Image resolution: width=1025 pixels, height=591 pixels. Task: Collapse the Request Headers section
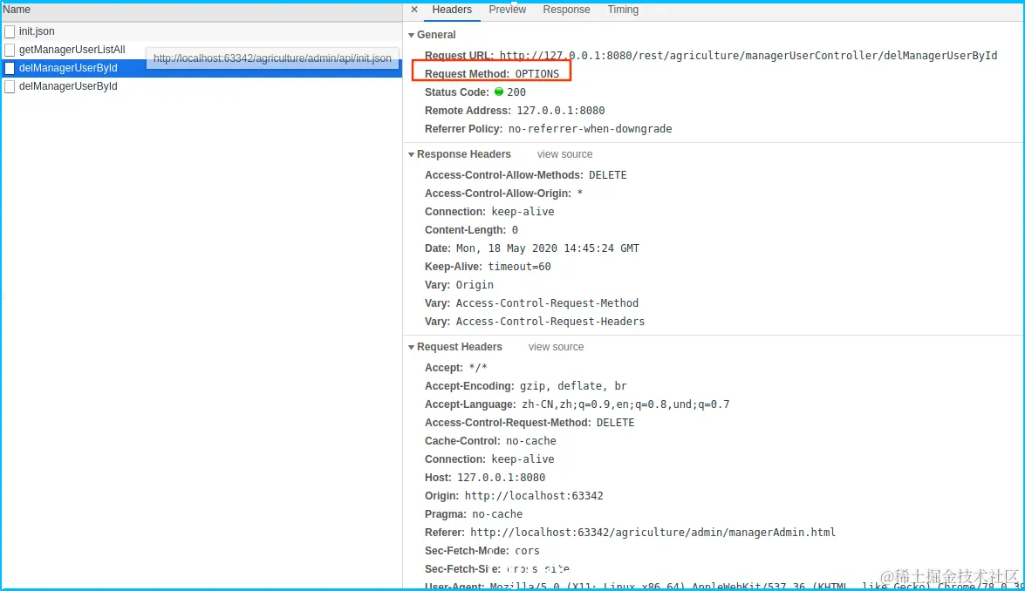tap(411, 348)
